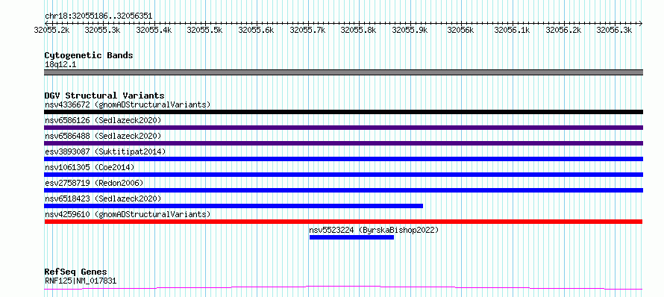Click the 32055.7k ruler tick label

[x=307, y=30]
